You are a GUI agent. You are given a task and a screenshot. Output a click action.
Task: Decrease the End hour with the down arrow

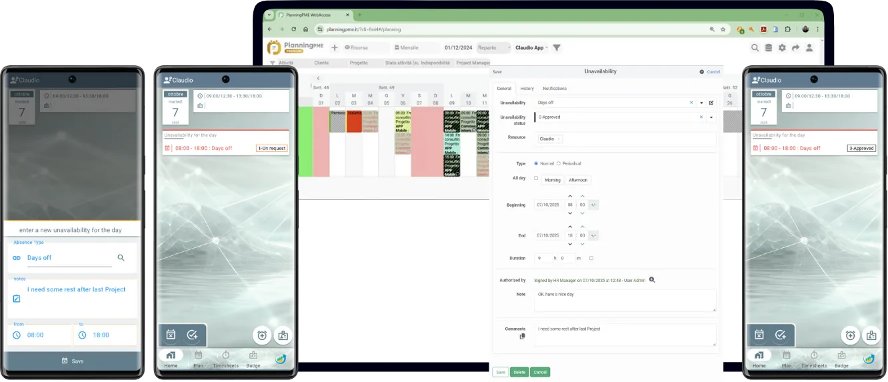tap(570, 244)
